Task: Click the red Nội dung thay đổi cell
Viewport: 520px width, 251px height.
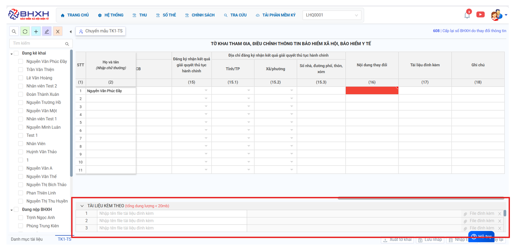Action: coord(372,91)
